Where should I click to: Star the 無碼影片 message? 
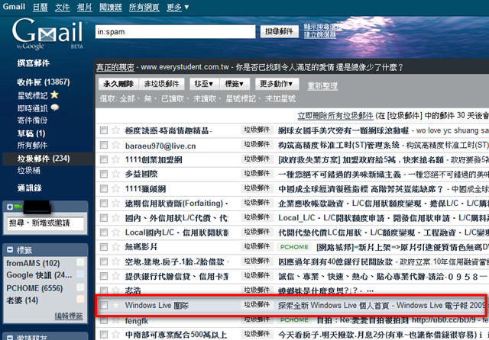click(115, 247)
